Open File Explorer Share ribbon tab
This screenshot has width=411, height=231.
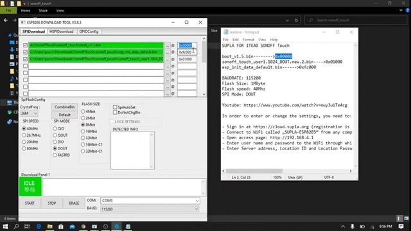click(43, 10)
